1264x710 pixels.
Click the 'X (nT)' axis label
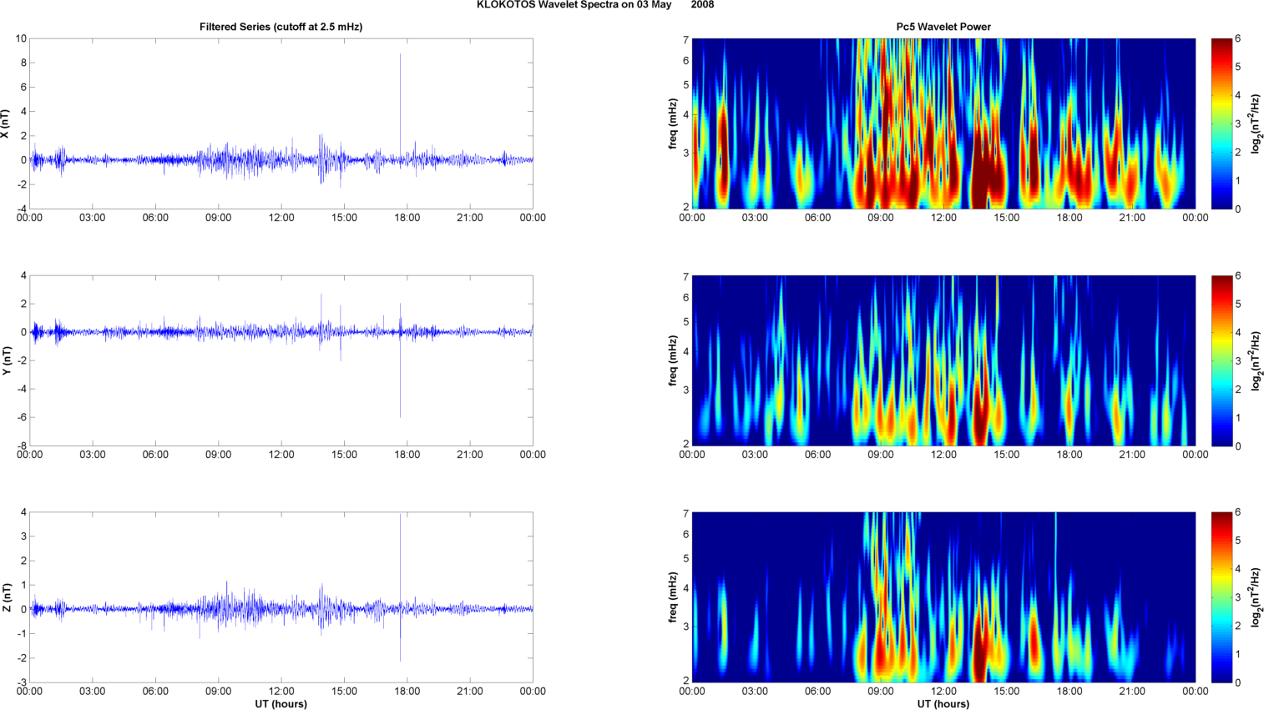click(x=5, y=123)
